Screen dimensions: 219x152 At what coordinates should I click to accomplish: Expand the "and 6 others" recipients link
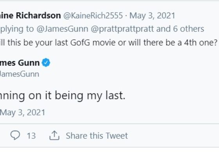click(180, 29)
